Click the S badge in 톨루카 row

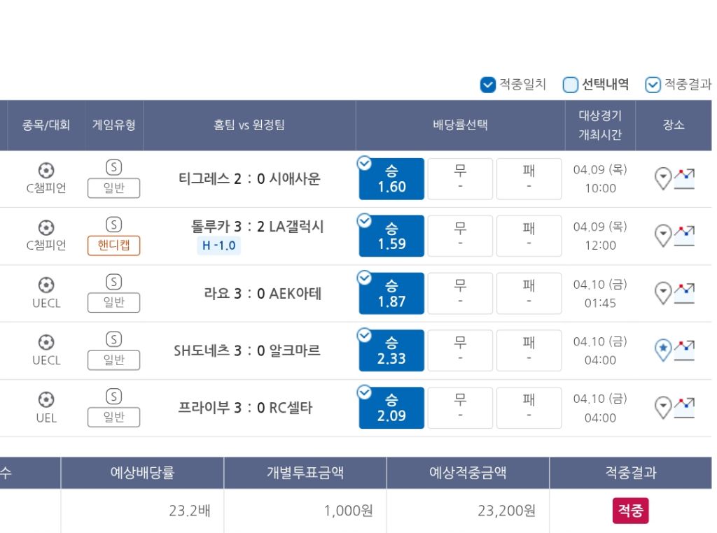pyautogui.click(x=113, y=225)
